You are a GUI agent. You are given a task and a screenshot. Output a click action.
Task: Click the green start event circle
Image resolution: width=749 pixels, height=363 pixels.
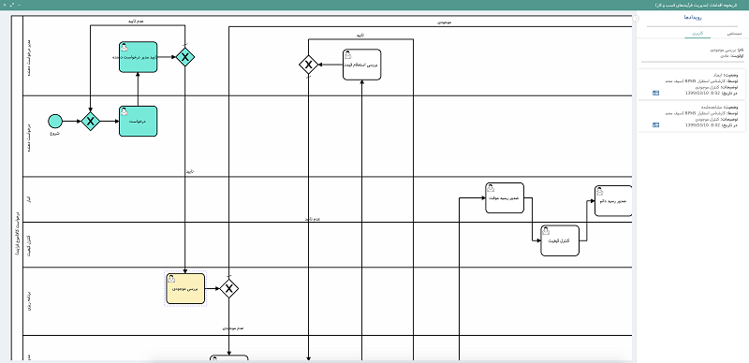[55, 122]
